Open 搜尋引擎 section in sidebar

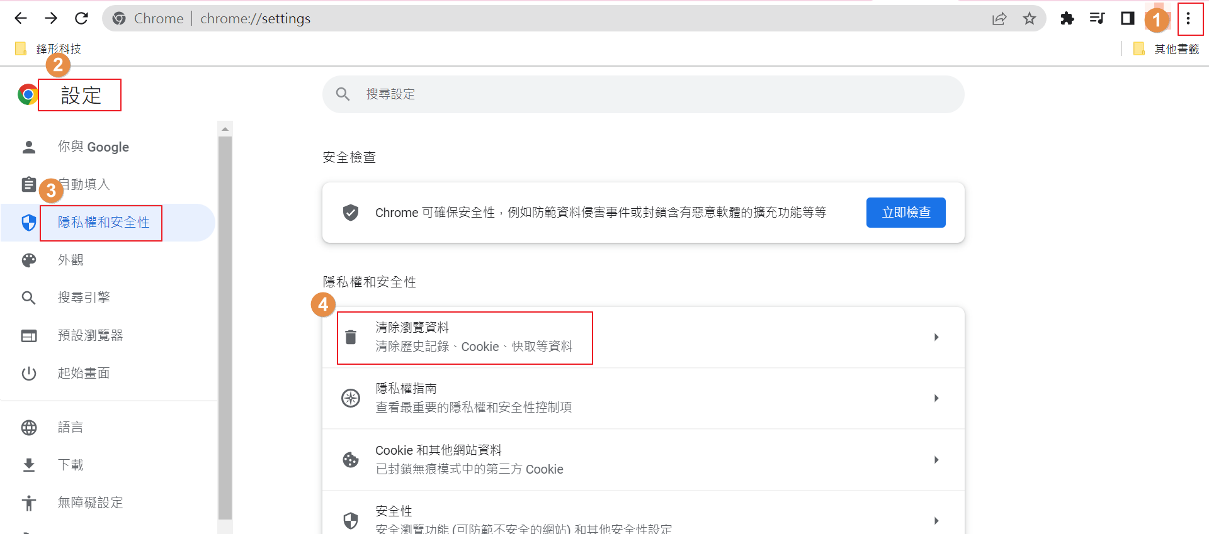coord(84,298)
